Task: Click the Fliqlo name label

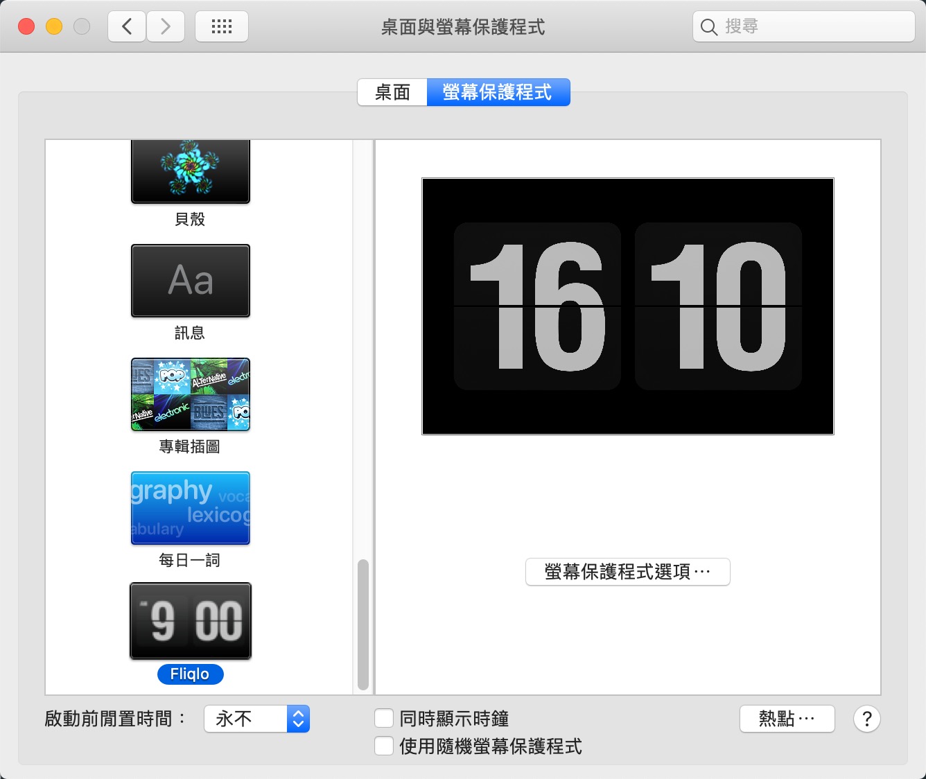Action: point(190,674)
